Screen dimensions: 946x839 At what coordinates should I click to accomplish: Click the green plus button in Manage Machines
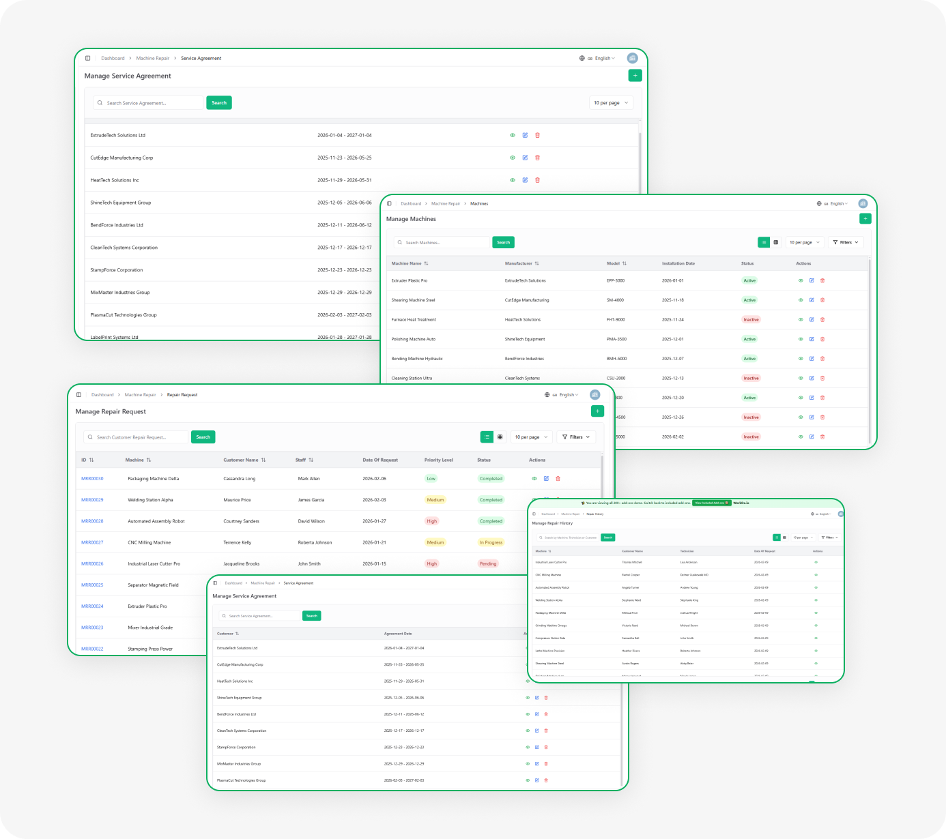point(865,219)
